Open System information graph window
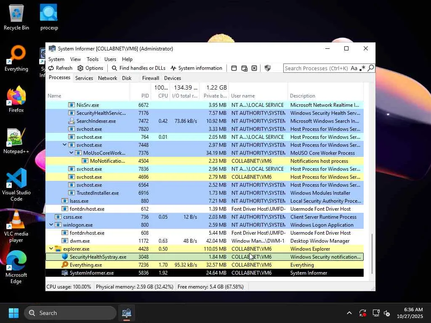 pos(196,68)
